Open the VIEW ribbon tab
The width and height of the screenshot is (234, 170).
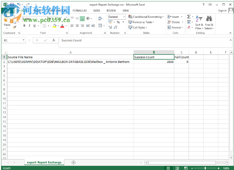tap(125, 11)
